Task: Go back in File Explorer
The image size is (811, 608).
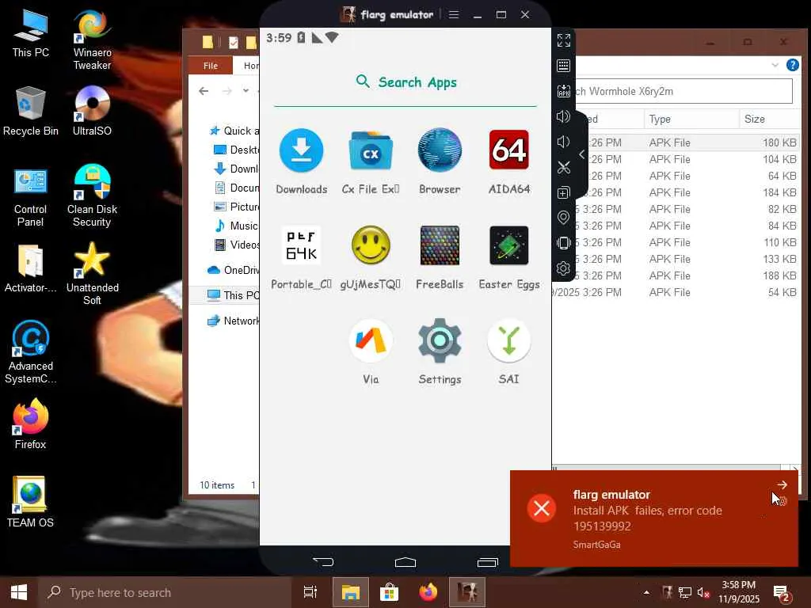Action: pyautogui.click(x=204, y=91)
